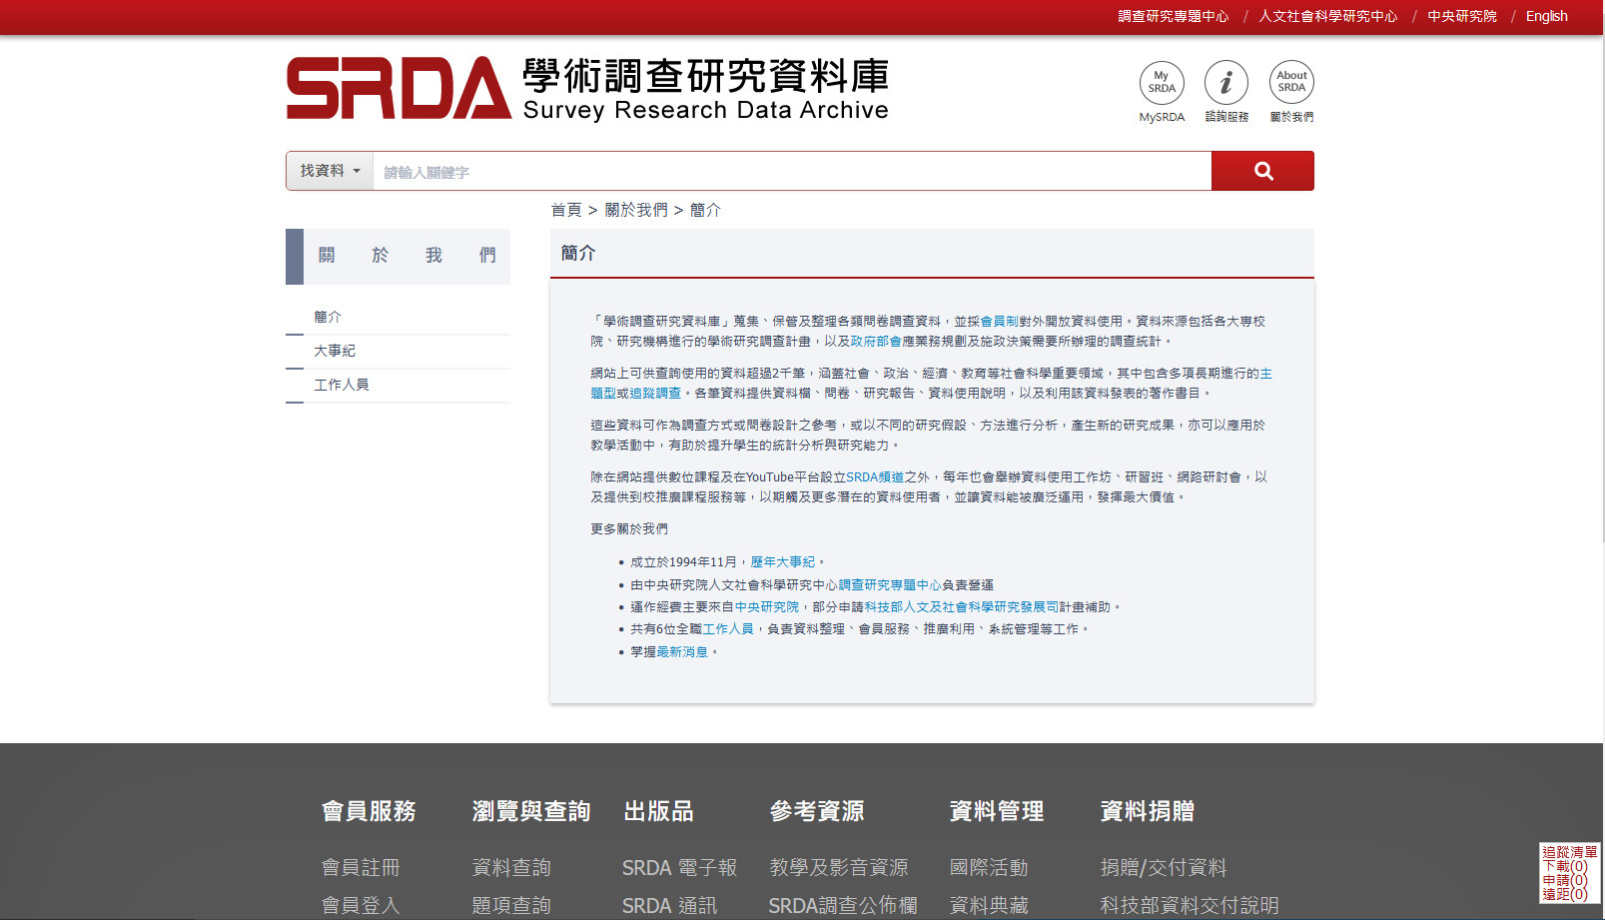Open the 會員制 link in the intro
1605x920 pixels.
pos(1000,322)
